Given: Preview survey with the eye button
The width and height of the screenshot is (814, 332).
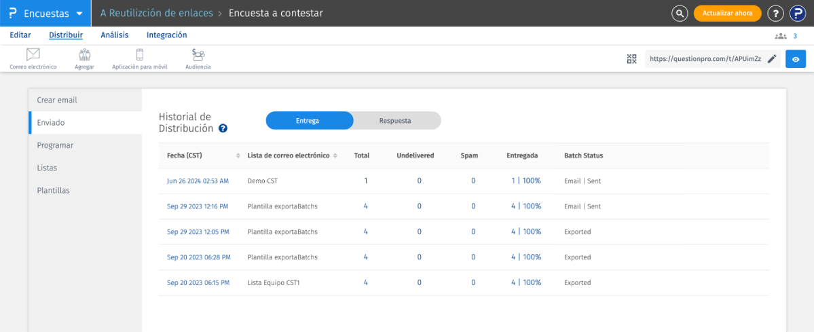Looking at the screenshot, I should (795, 59).
